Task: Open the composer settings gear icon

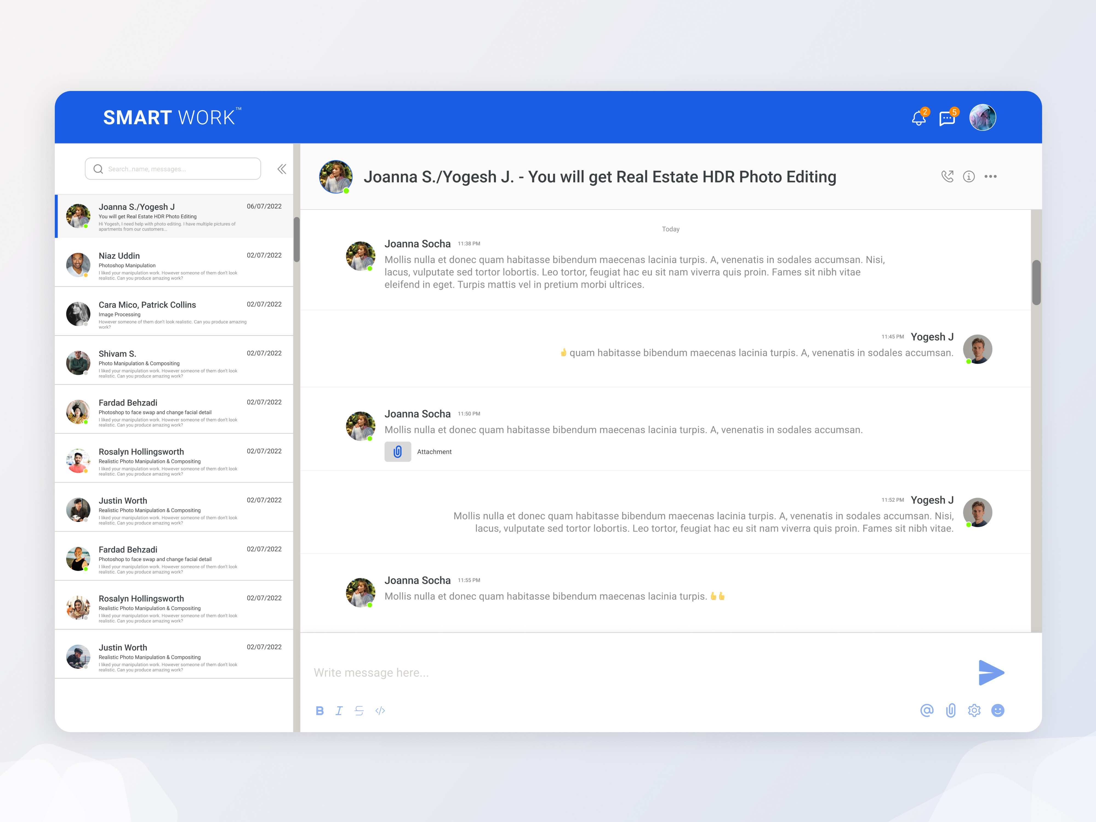Action: [974, 710]
